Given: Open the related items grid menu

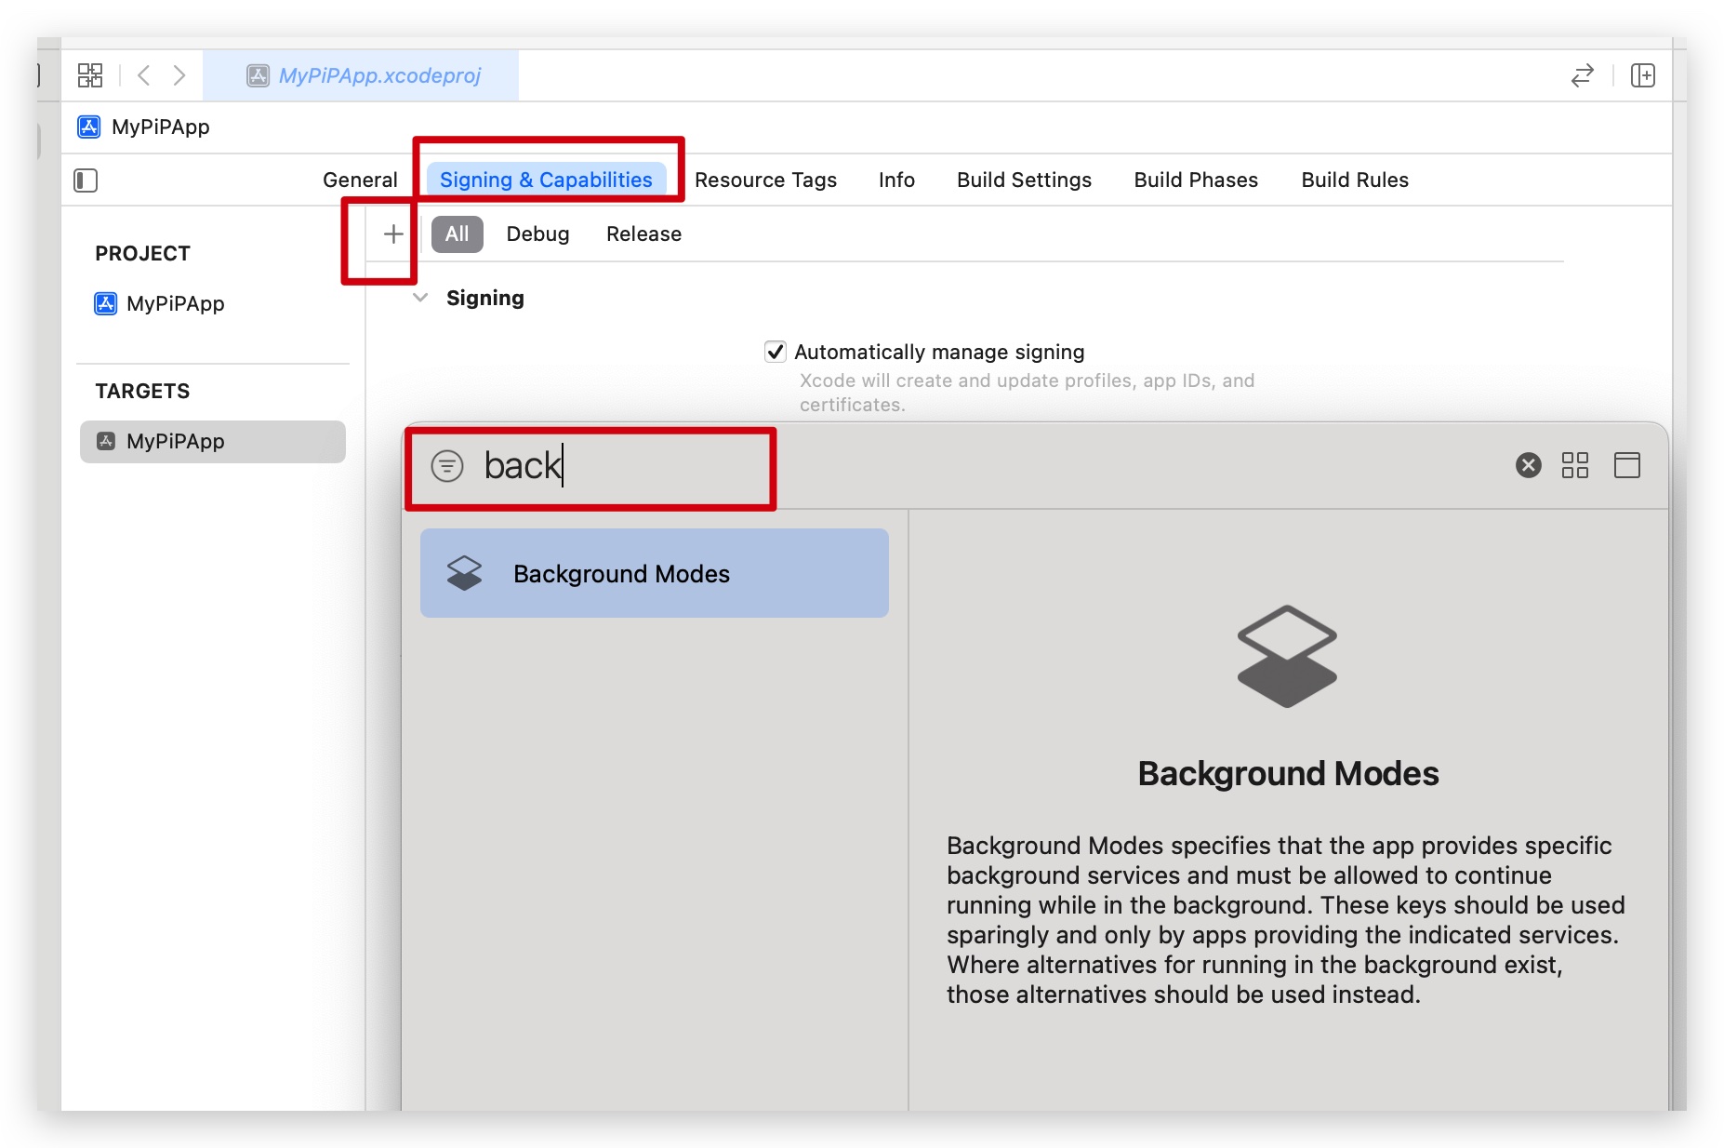Looking at the screenshot, I should (90, 75).
